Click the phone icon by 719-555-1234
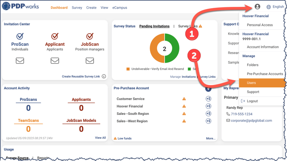The height and width of the screenshot is (161, 287). [228, 114]
